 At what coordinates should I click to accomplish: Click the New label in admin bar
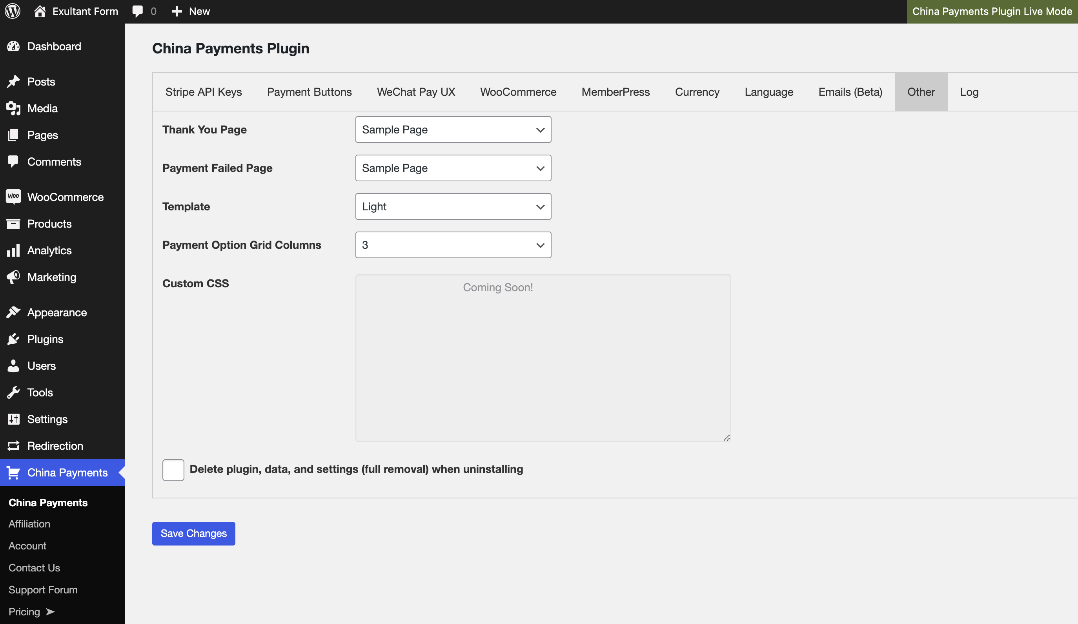(199, 11)
